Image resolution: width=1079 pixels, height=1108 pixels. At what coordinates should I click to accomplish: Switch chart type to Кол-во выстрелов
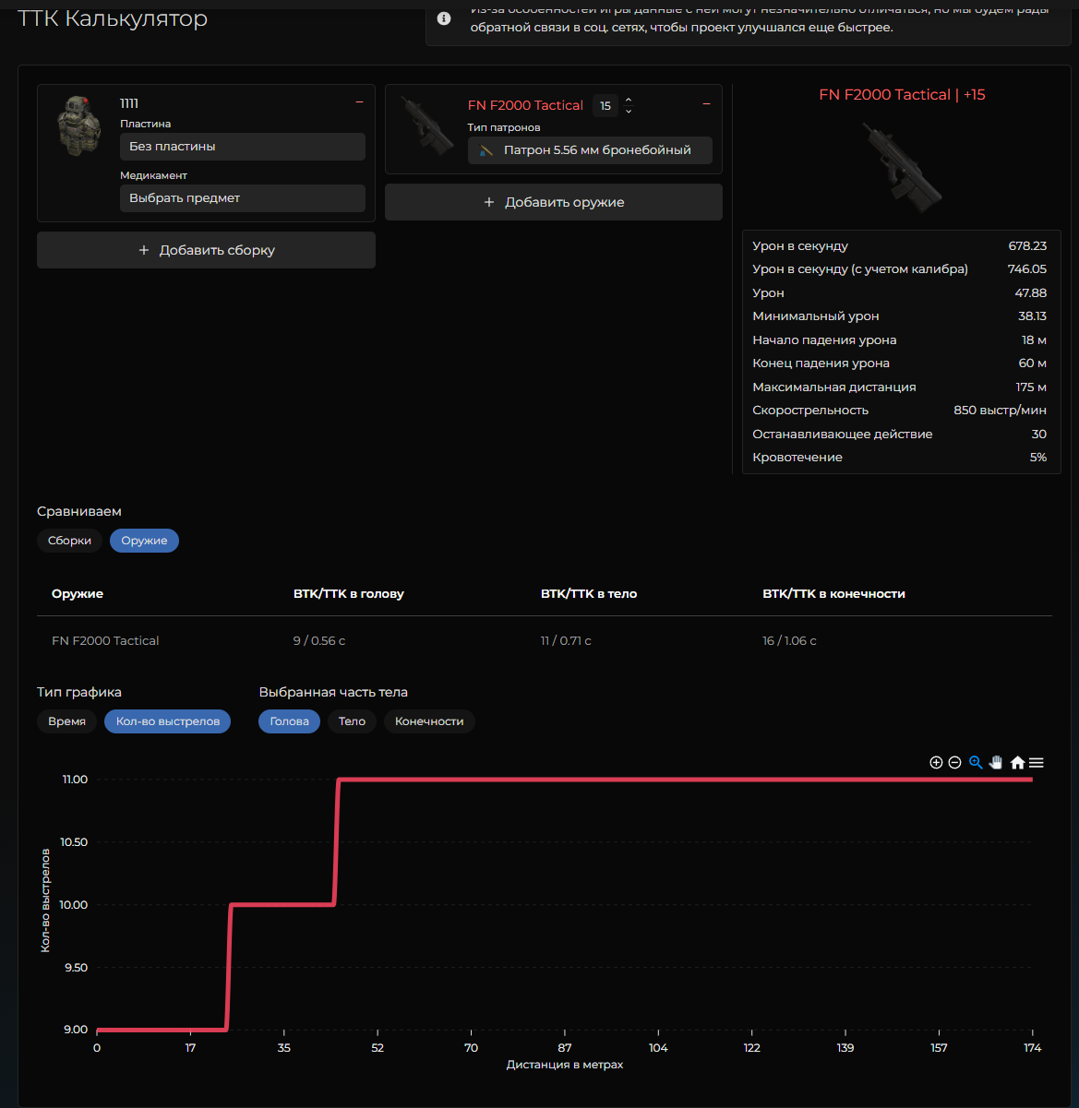(168, 721)
